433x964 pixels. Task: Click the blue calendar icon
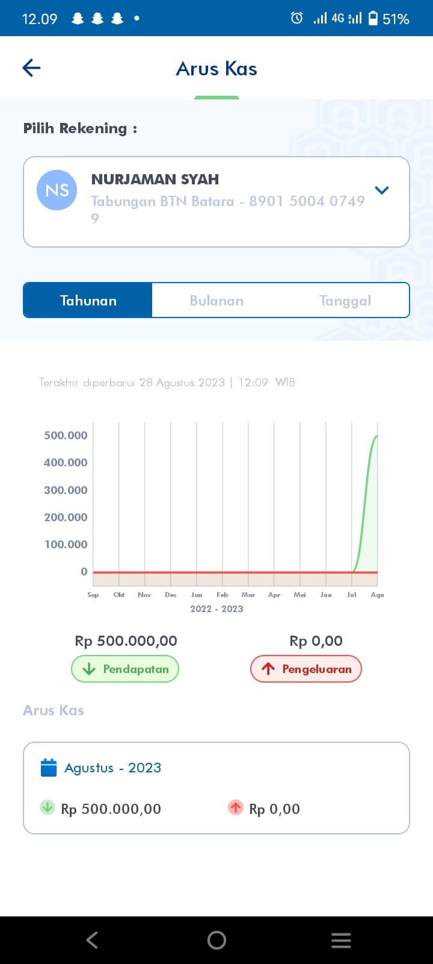(48, 768)
